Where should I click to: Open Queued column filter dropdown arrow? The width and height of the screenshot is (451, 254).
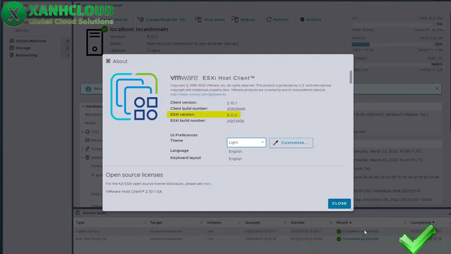point(285,223)
